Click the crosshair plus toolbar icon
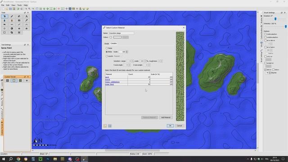Image resolution: width=288 pixels, height=162 pixels. (67, 9)
